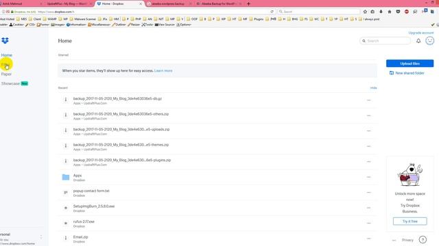
Task: Click the Pocket toolbar icon
Action: (x=398, y=12)
